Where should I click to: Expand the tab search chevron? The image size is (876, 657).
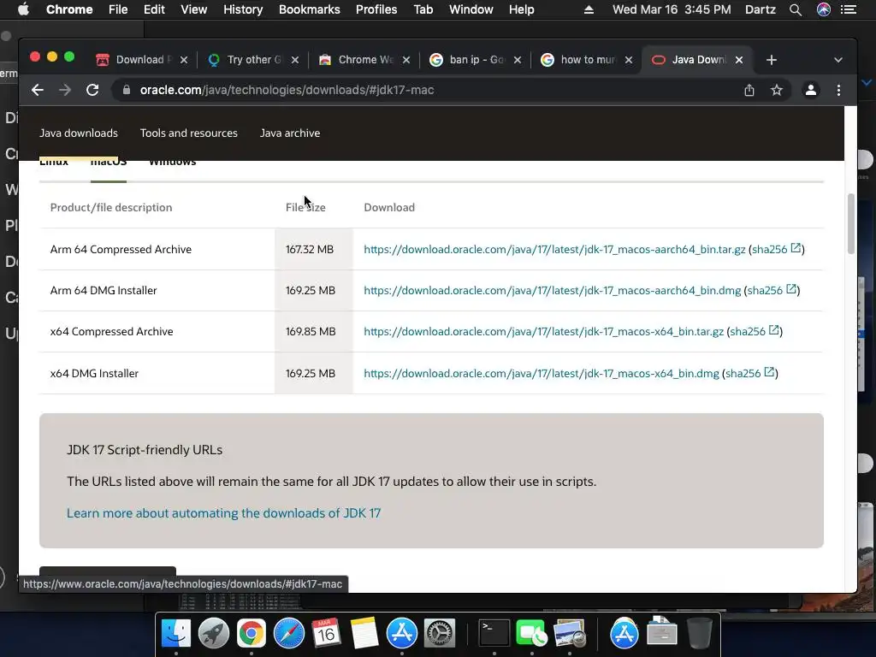838,60
